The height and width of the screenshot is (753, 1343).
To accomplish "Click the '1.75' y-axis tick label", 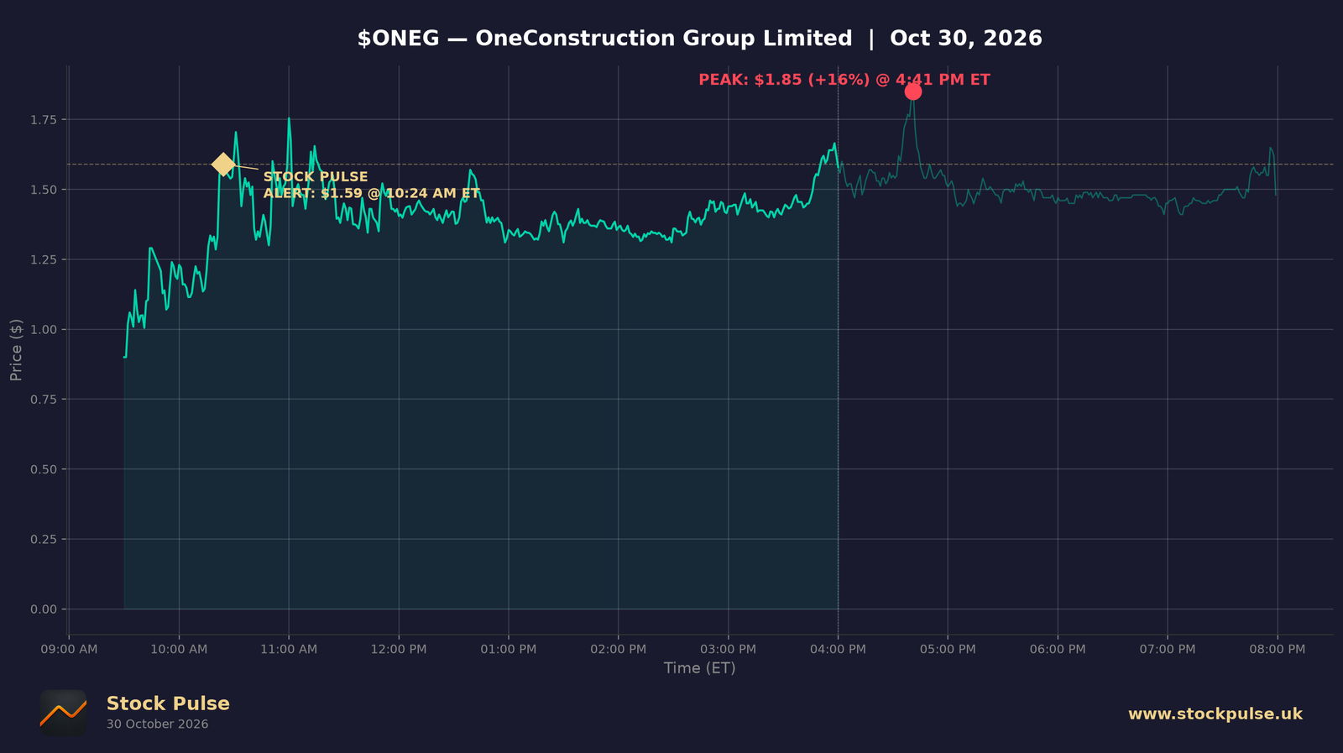I will (44, 120).
